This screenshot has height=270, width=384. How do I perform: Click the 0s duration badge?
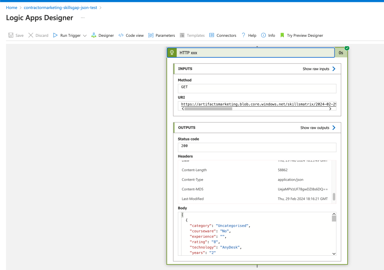tap(341, 53)
